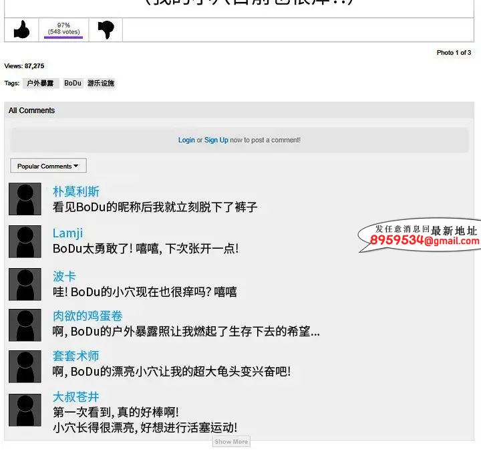Click the thumbs up icon
The width and height of the screenshot is (481, 468).
(21, 29)
